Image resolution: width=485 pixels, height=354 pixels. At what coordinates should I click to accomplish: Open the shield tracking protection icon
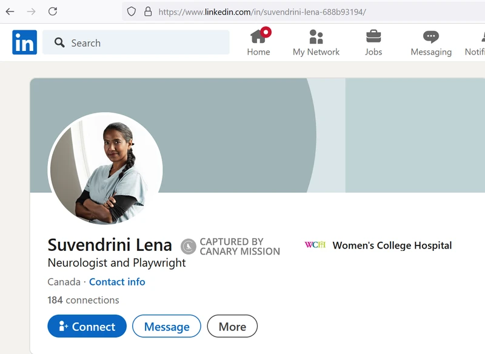point(132,12)
